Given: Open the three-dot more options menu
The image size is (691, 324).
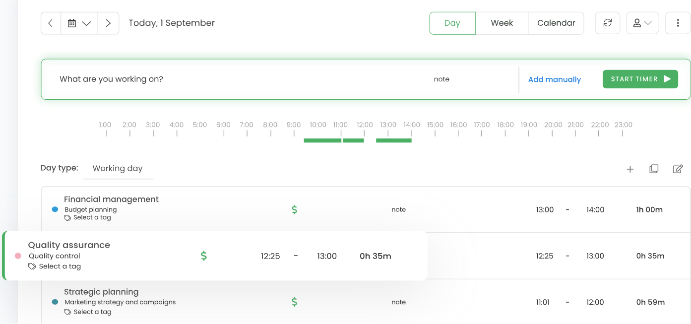Looking at the screenshot, I should [x=678, y=23].
